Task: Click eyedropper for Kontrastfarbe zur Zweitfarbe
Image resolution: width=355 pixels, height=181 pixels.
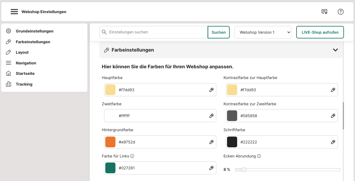Action: (x=333, y=116)
